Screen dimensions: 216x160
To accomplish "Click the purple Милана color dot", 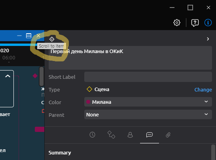I will (88, 102).
